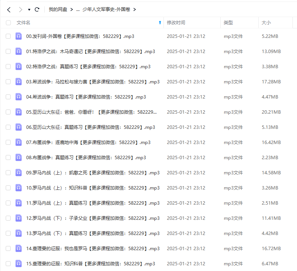The height and width of the screenshot is (271, 297).
Task: Click the audio icon of 03.希波战争：马拉松与接力赛
Action: click(x=19, y=81)
